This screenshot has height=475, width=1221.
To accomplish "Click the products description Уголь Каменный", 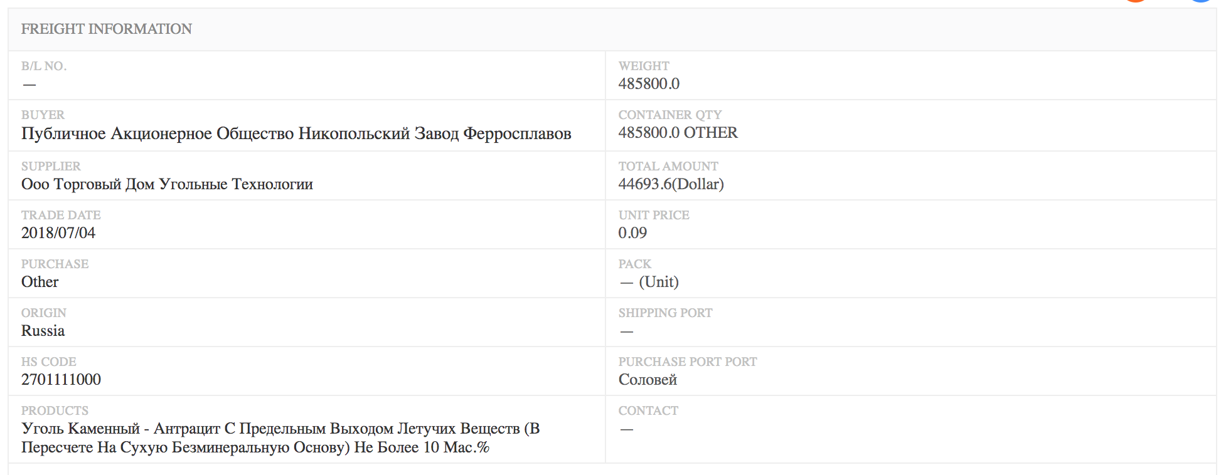I will point(280,438).
